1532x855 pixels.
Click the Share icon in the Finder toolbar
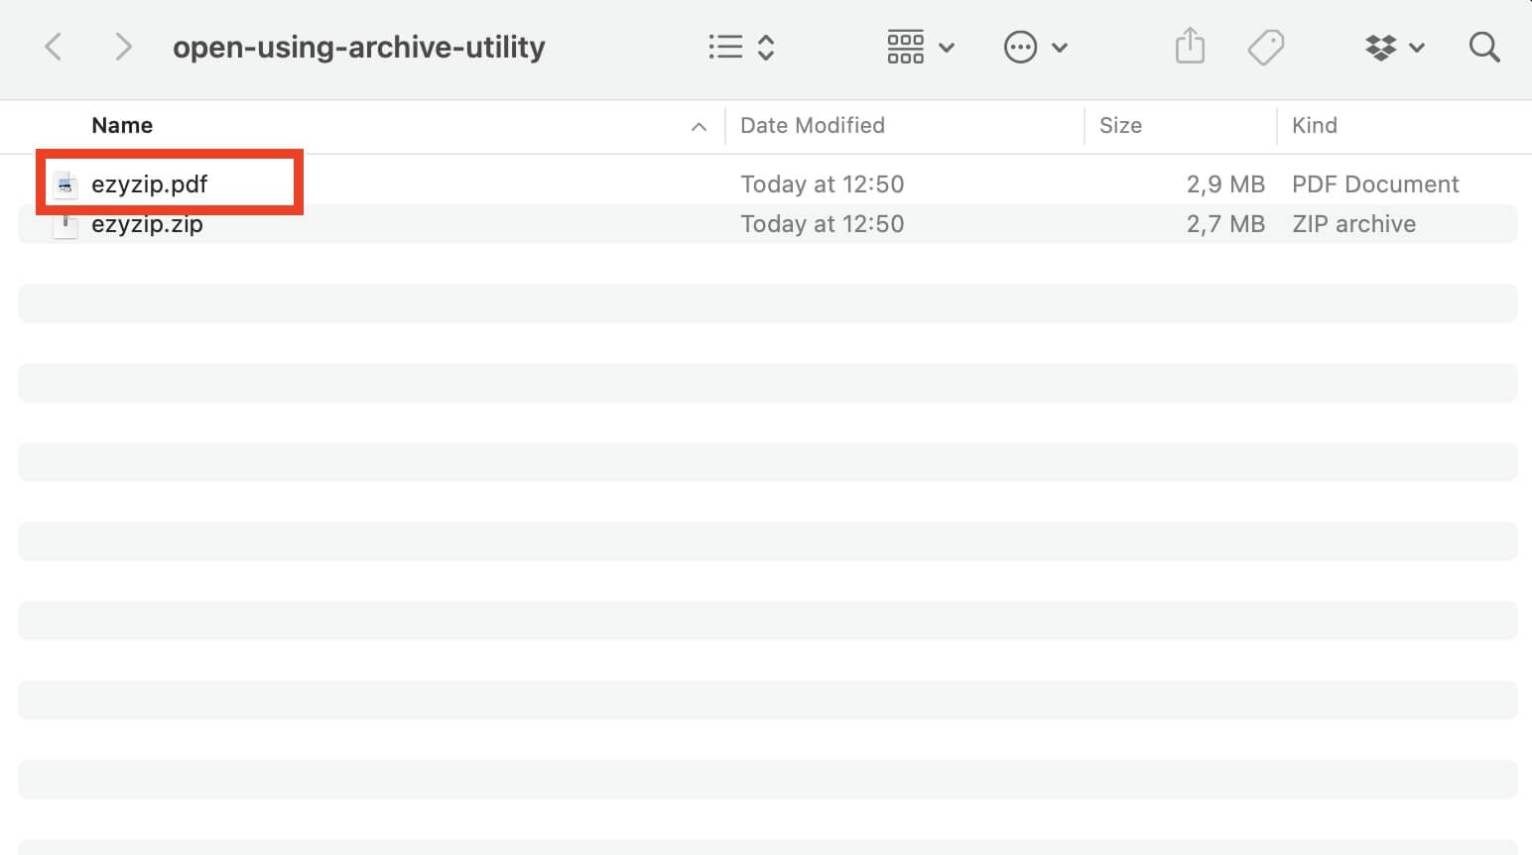[x=1189, y=46]
